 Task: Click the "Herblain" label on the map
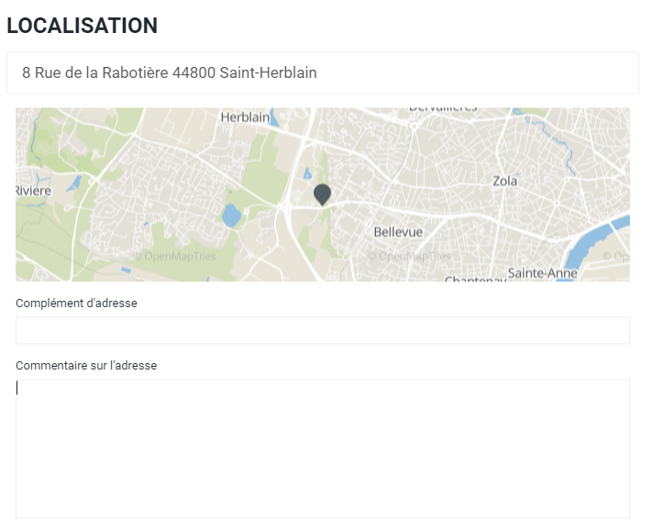click(x=245, y=117)
